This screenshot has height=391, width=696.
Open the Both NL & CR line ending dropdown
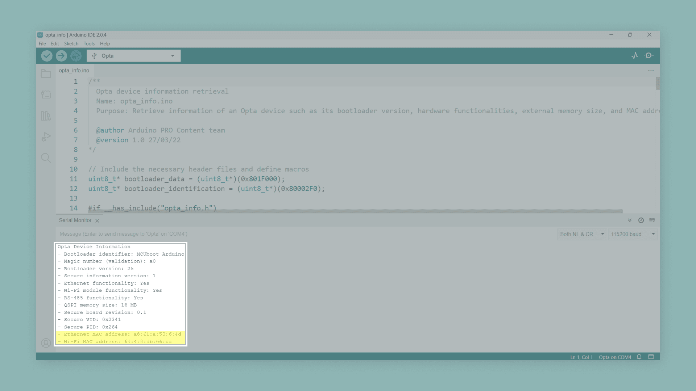tap(582, 234)
